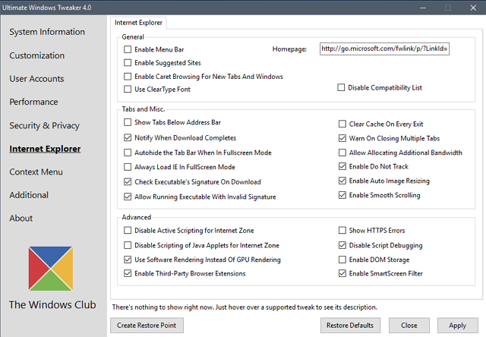Close the Ultimate Windows Tweaker window
The image size is (486, 337).
[473, 8]
